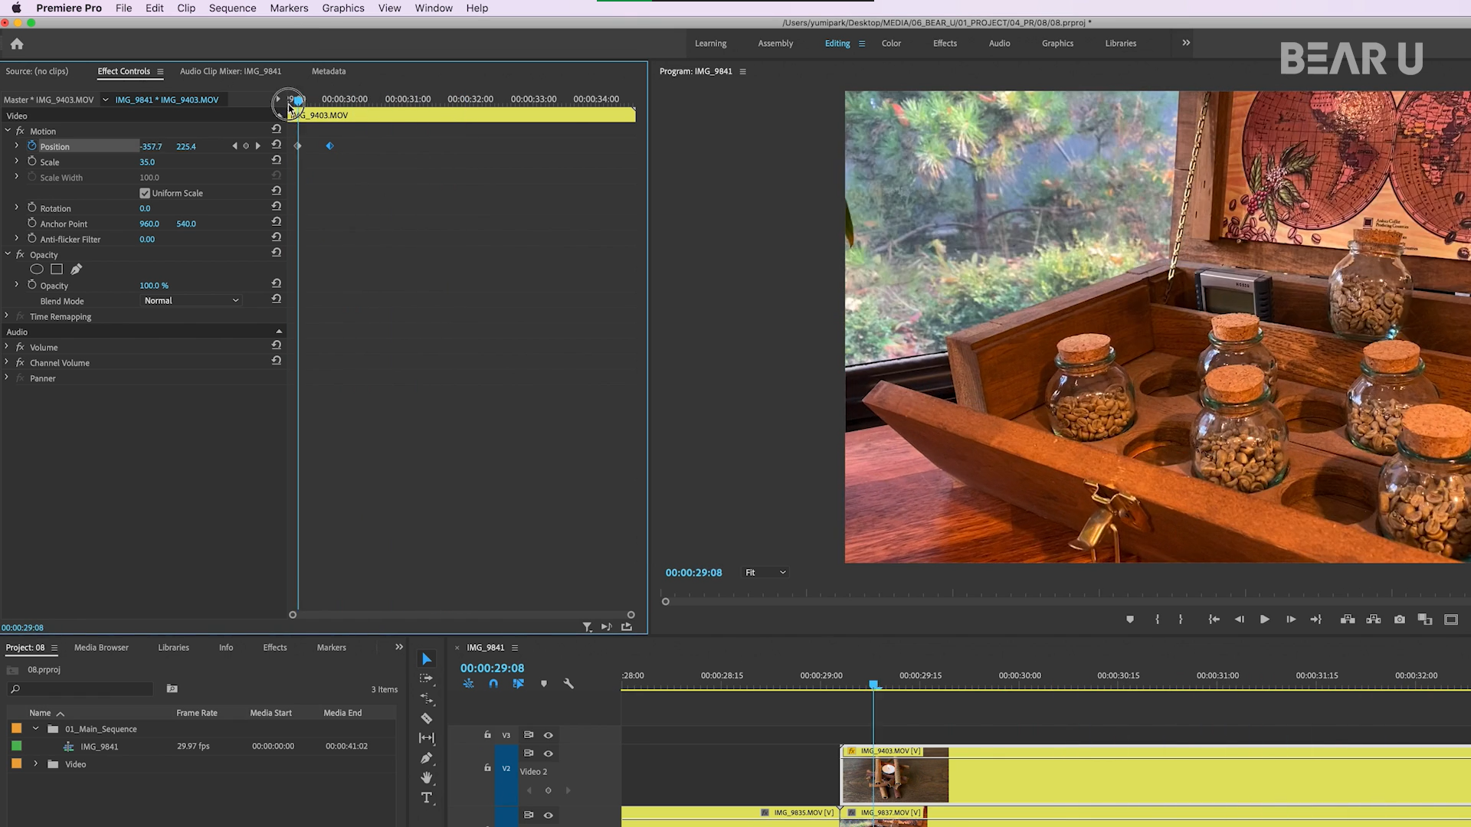1471x827 pixels.
Task: Switch to the Color workspace tab
Action: pyautogui.click(x=891, y=44)
